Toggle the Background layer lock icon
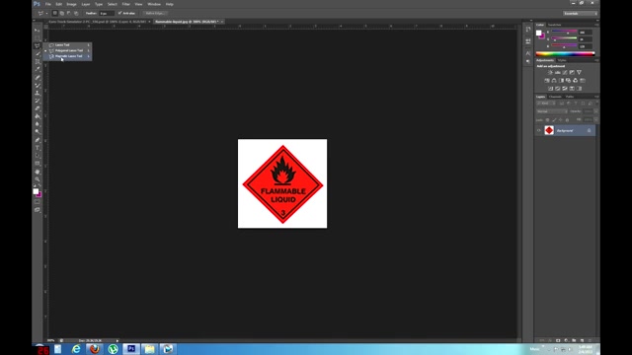This screenshot has height=355, width=632. 589,130
